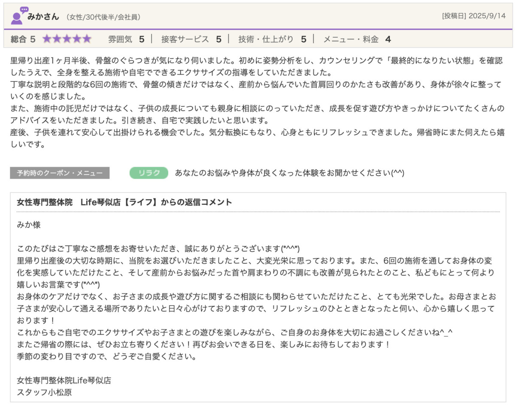Select the 雰囲気 5 rating item
This screenshot has height=405, width=515.
[x=126, y=39]
